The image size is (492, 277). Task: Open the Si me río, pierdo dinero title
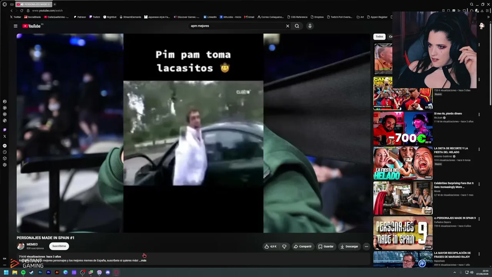(x=448, y=113)
